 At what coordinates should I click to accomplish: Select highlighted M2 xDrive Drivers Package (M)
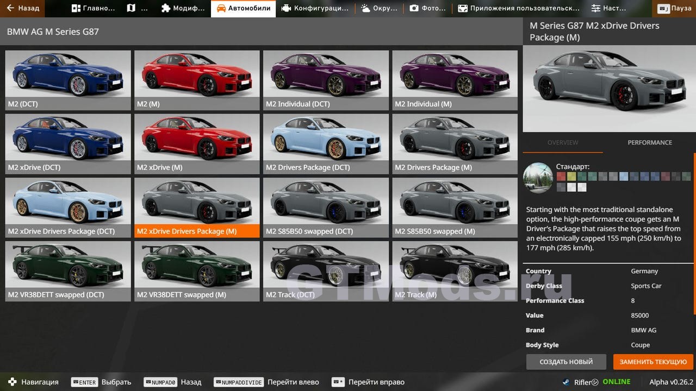pos(197,208)
